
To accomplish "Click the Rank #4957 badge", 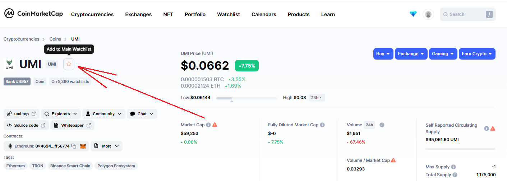I will [17, 81].
